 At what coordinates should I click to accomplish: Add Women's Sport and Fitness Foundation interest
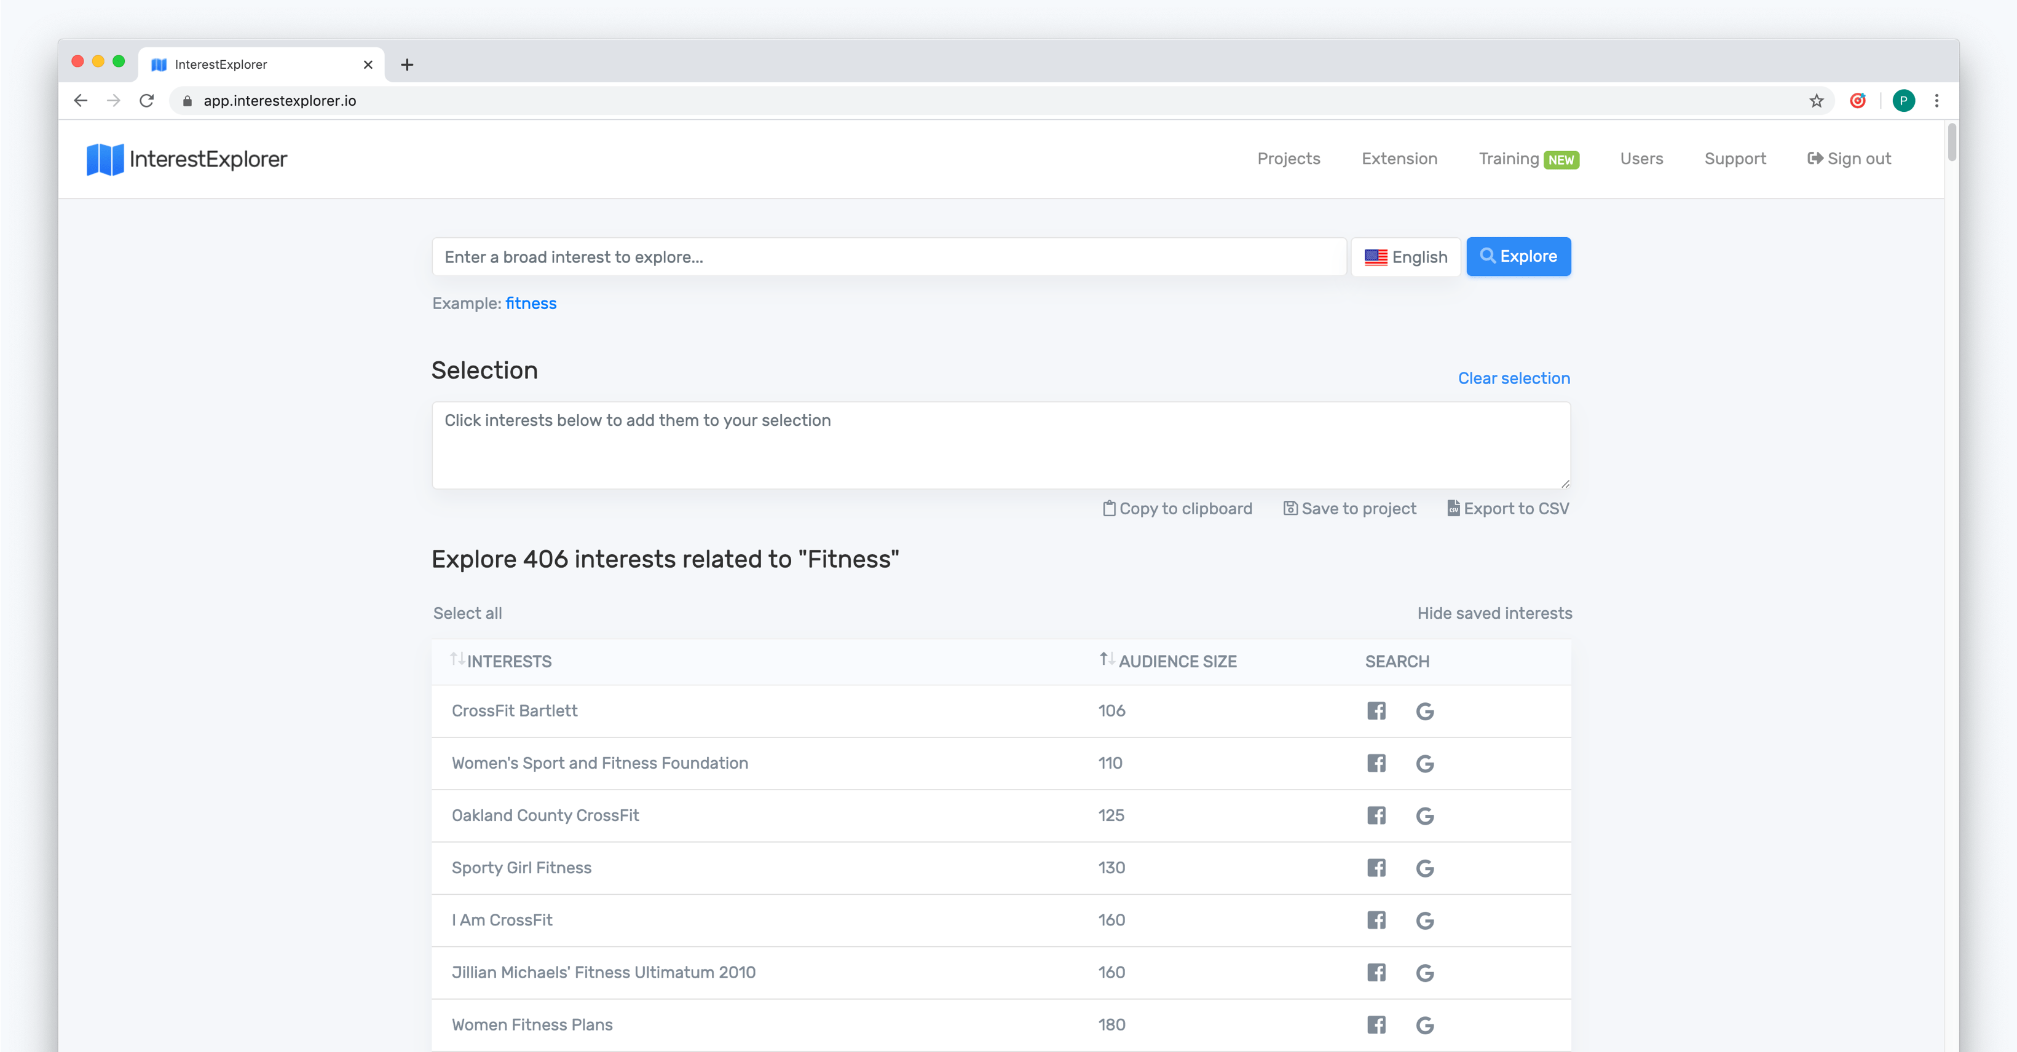pyautogui.click(x=600, y=763)
